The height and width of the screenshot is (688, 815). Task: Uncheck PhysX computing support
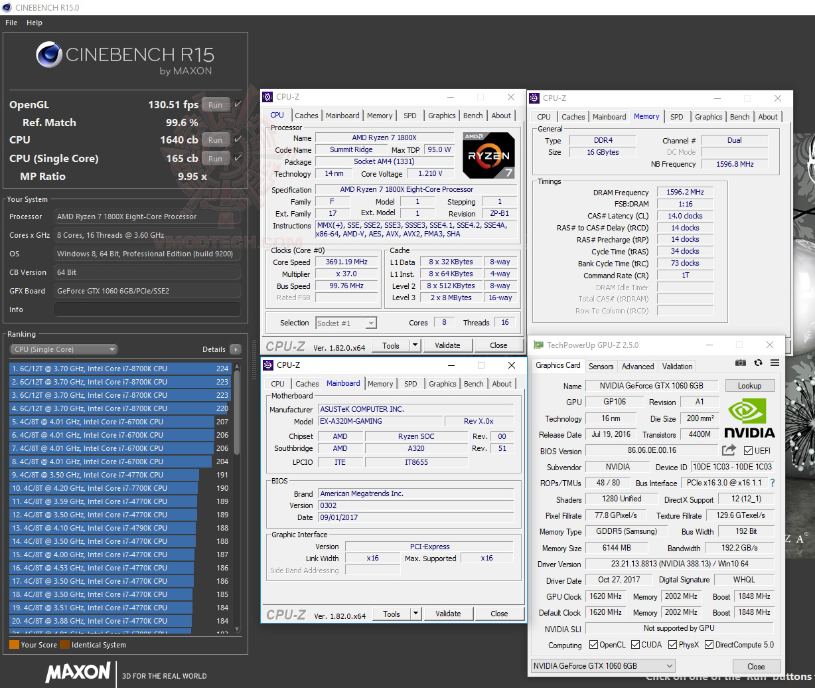(671, 644)
